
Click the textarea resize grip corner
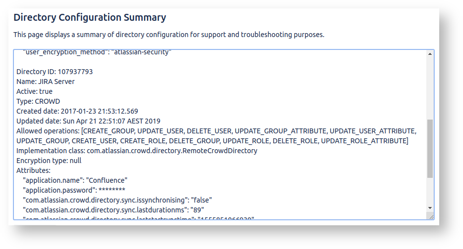[x=430, y=216]
